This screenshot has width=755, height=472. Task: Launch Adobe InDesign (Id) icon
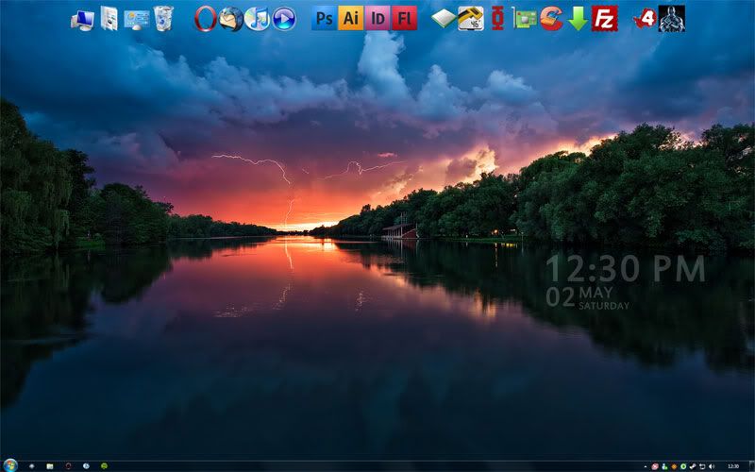pyautogui.click(x=377, y=18)
